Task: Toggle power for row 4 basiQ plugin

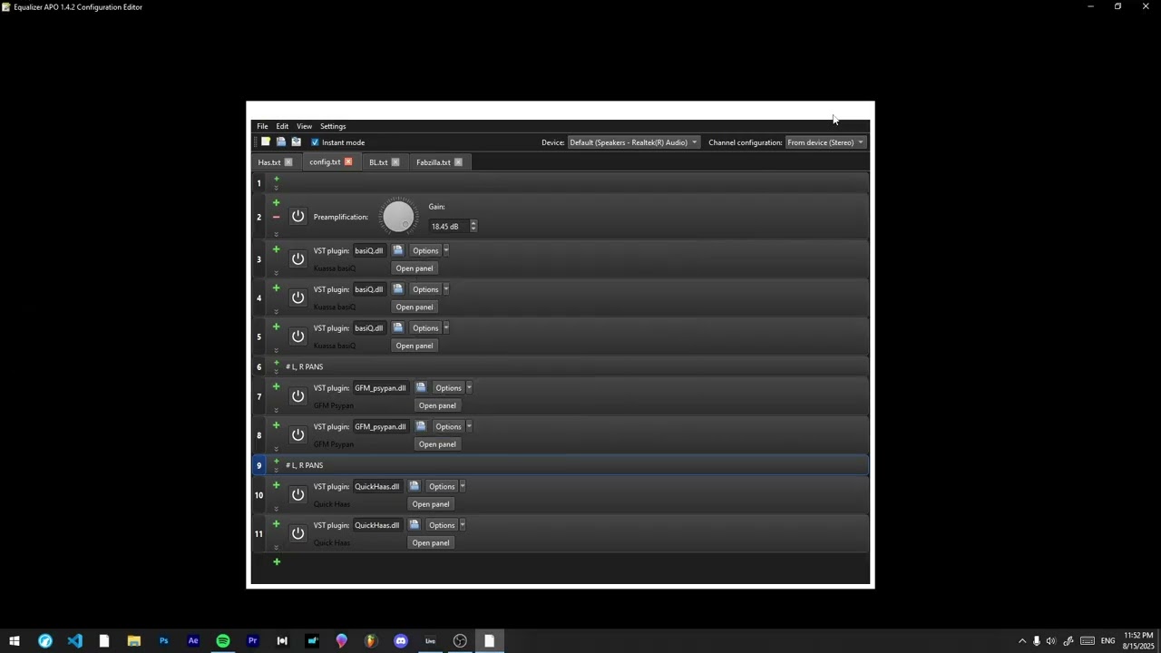Action: 298,297
